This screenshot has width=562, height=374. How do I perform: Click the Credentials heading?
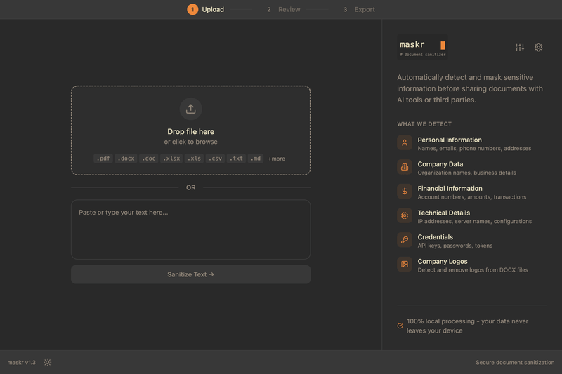(435, 237)
